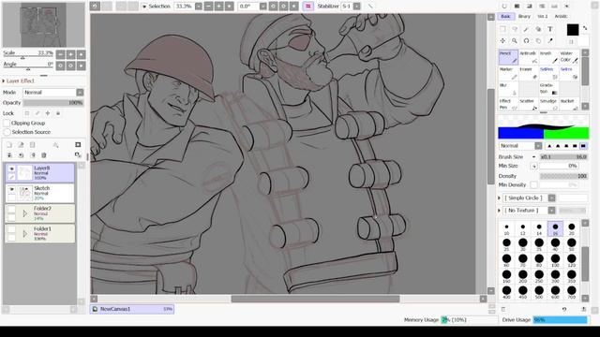Screen dimensions: 600x337
Task: Choose the magic wand tool
Action: (x=527, y=29)
